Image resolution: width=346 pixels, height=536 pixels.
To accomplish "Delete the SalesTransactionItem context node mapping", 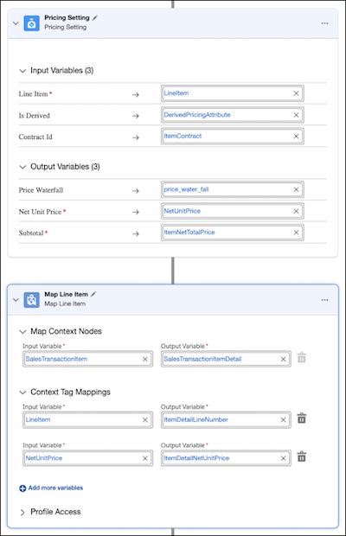I will click(x=302, y=358).
